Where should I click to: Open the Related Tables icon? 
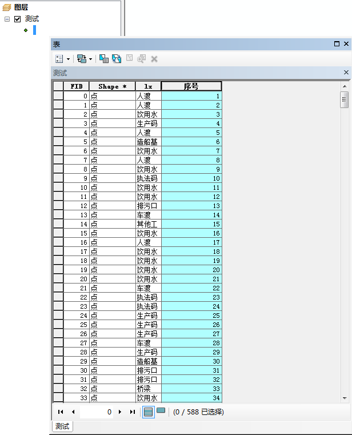click(82, 59)
